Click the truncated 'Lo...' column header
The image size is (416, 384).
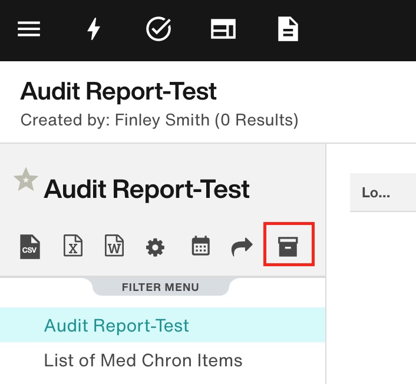coord(376,193)
